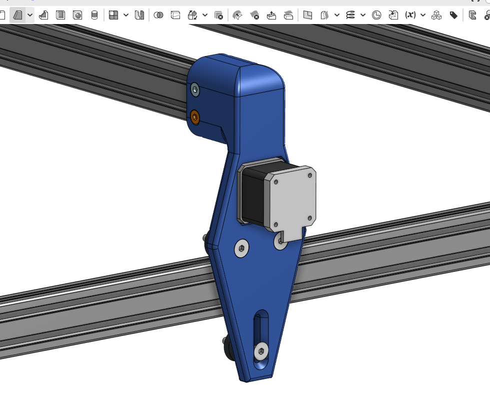
Task: Select the Split tool
Action: point(175,15)
